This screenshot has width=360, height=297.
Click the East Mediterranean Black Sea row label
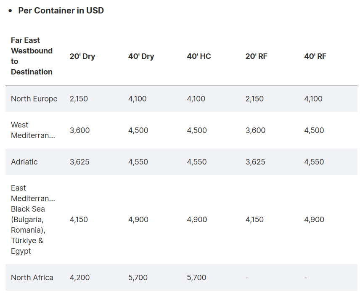[x=33, y=220]
